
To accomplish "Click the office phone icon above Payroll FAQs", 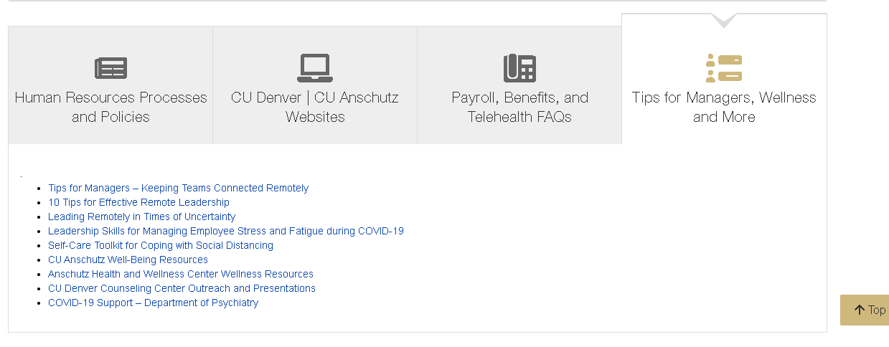I will tap(519, 68).
